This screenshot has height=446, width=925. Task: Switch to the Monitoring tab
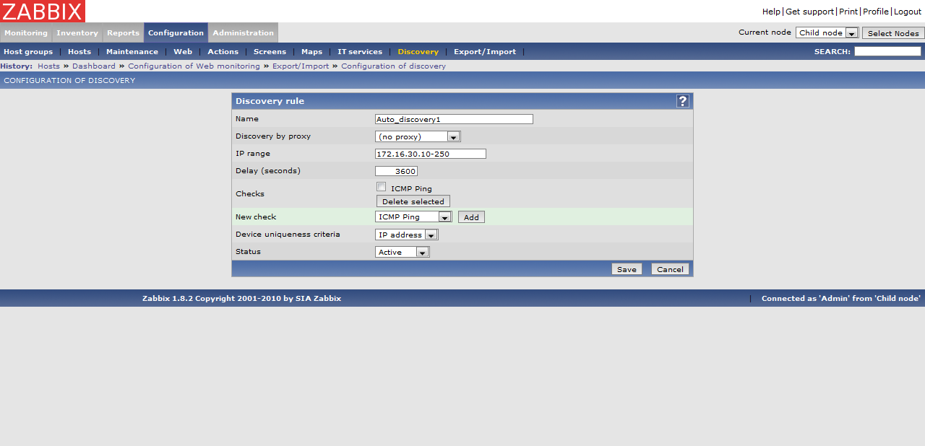26,33
